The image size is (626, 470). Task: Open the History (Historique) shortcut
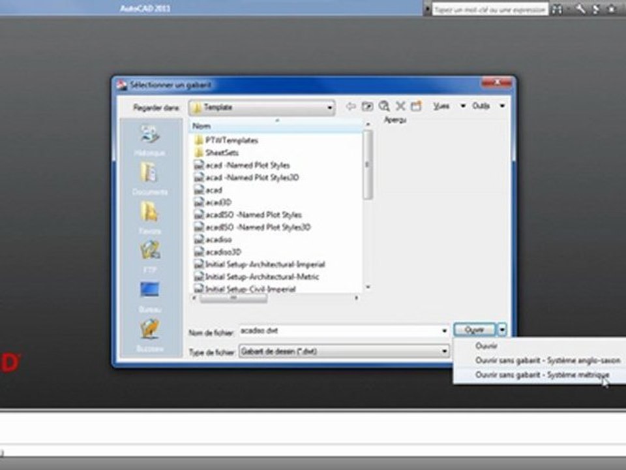tap(150, 140)
